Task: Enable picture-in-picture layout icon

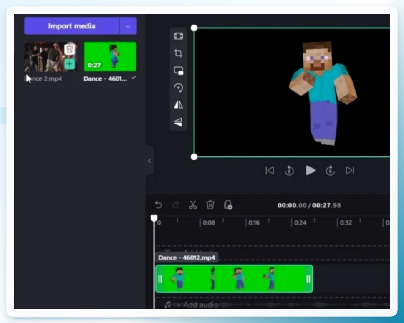Action: (178, 71)
